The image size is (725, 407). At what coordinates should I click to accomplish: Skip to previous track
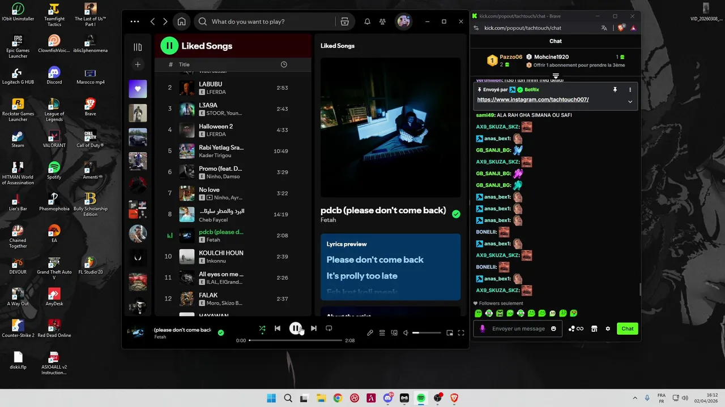click(278, 328)
